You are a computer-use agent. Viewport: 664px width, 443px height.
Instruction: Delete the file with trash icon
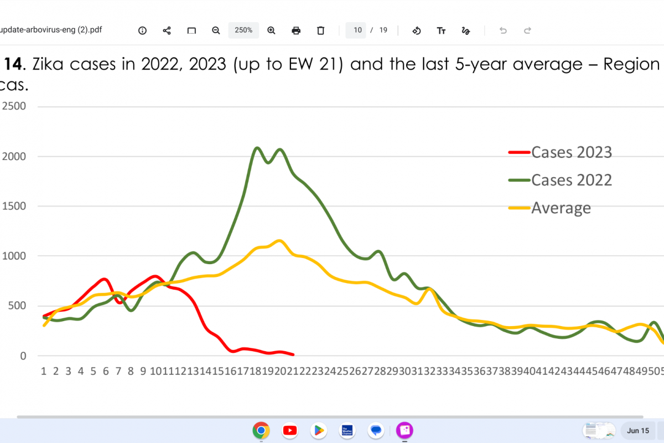[x=320, y=30]
